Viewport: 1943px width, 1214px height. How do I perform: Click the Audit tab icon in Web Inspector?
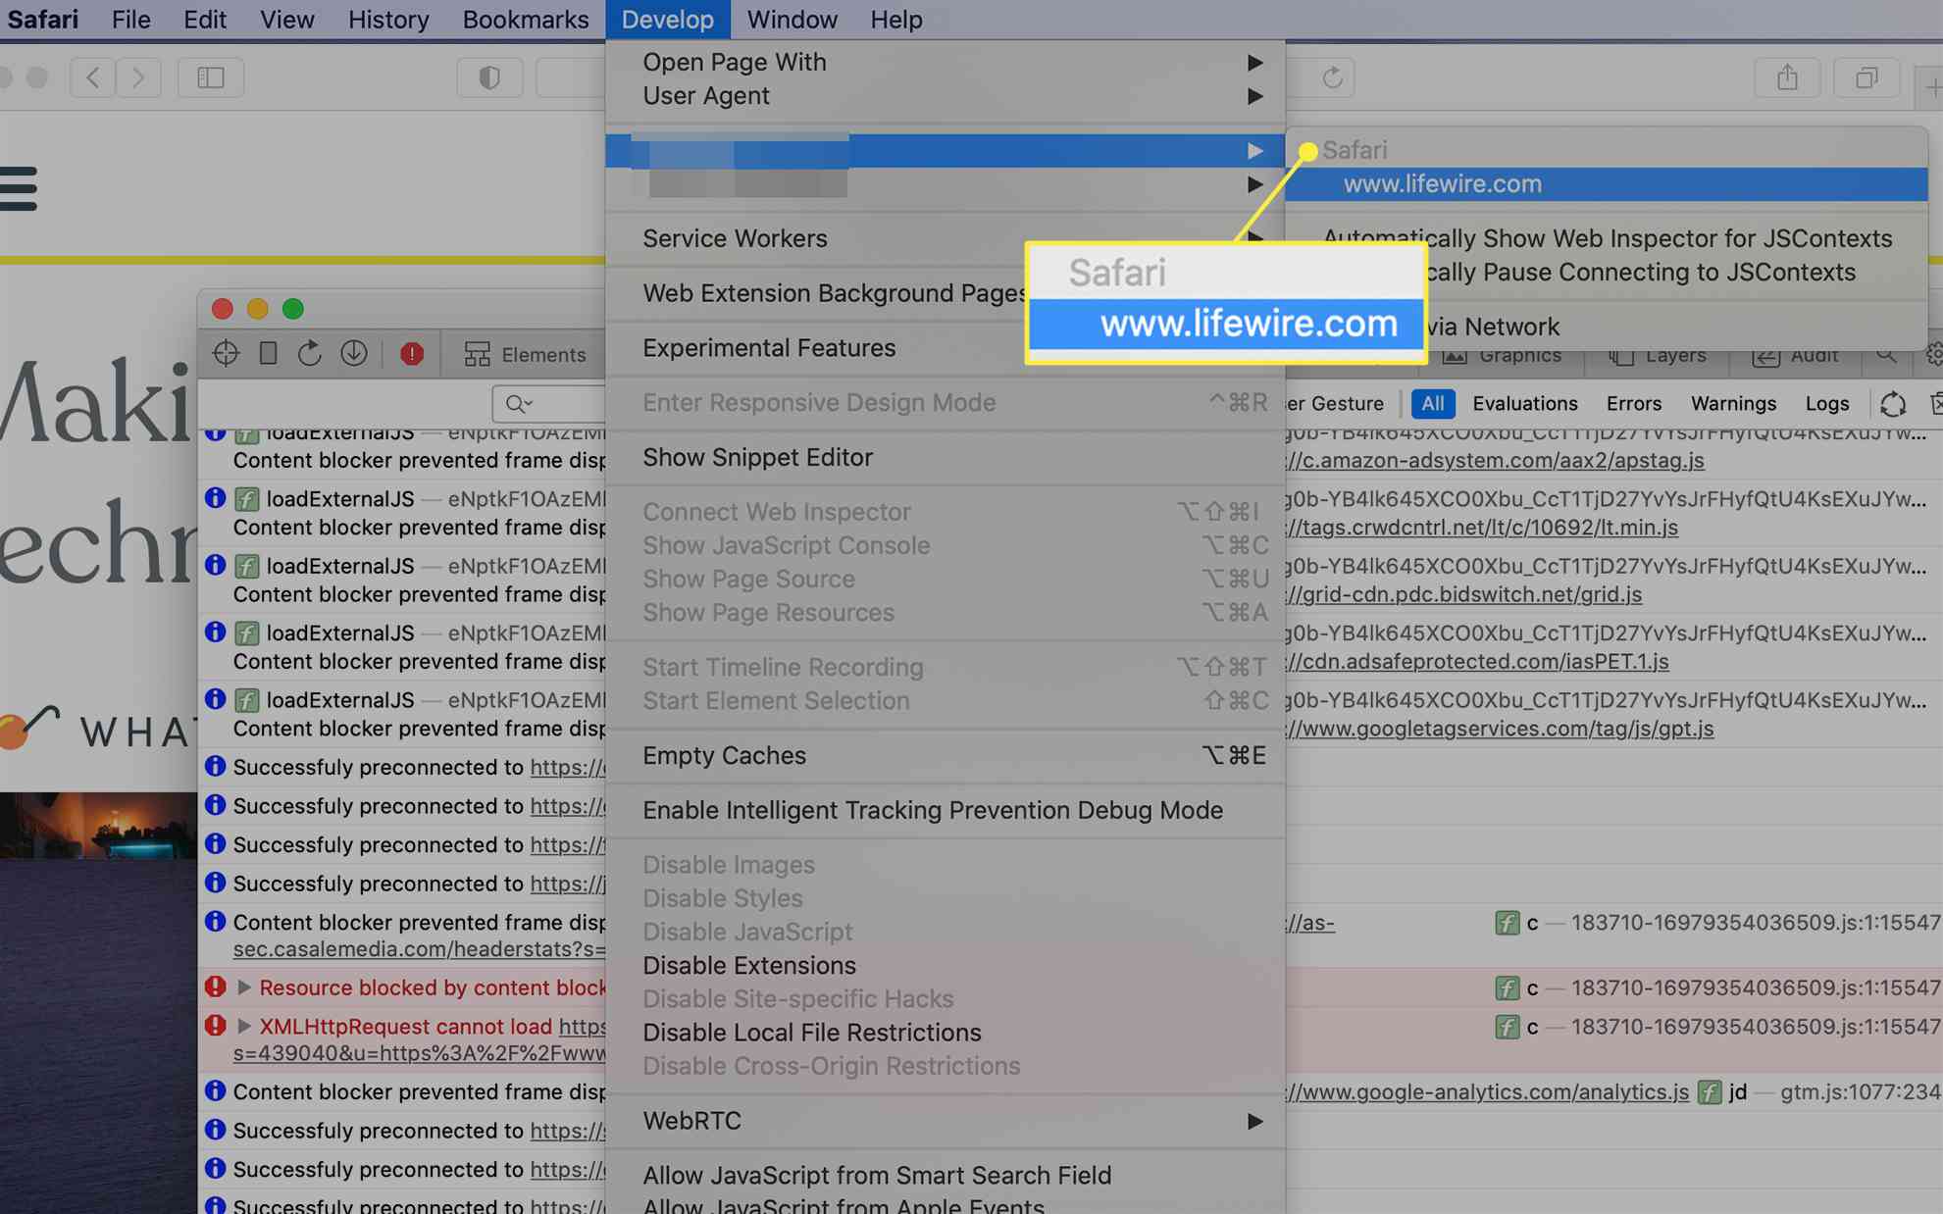coord(1765,356)
